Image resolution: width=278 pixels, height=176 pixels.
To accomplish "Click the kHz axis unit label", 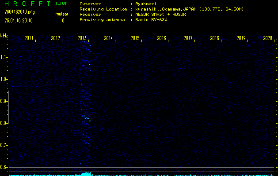I will [x=4, y=35].
